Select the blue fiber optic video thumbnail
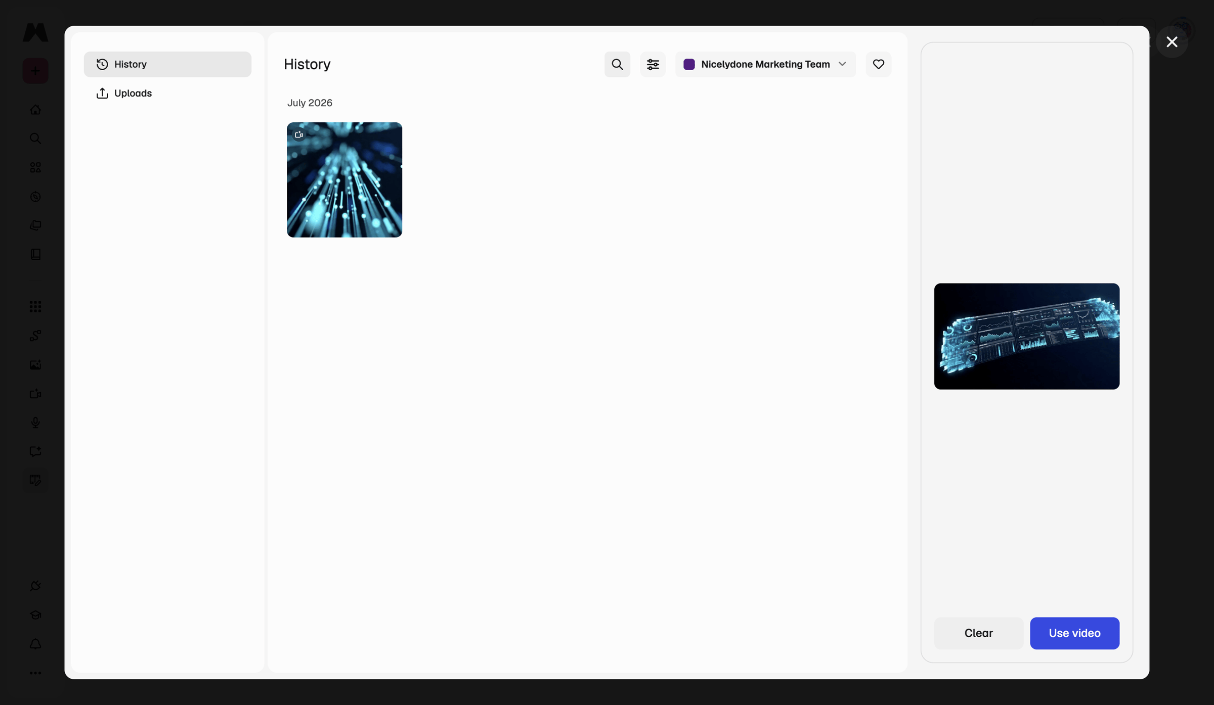This screenshot has width=1214, height=705. pyautogui.click(x=344, y=179)
